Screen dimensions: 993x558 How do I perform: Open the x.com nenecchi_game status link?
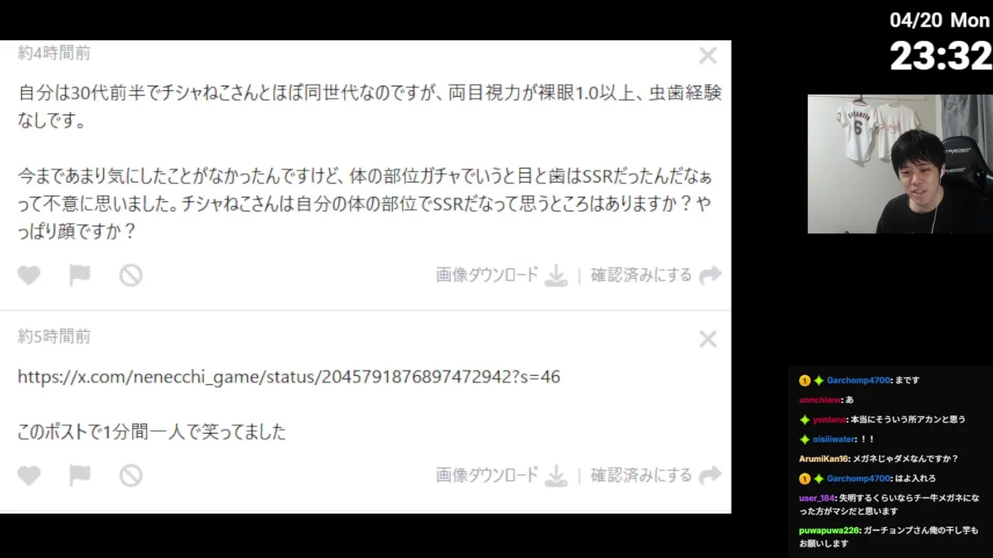[x=289, y=377]
